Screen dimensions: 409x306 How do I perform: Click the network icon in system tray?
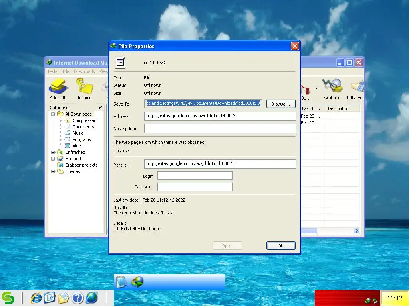click(375, 301)
